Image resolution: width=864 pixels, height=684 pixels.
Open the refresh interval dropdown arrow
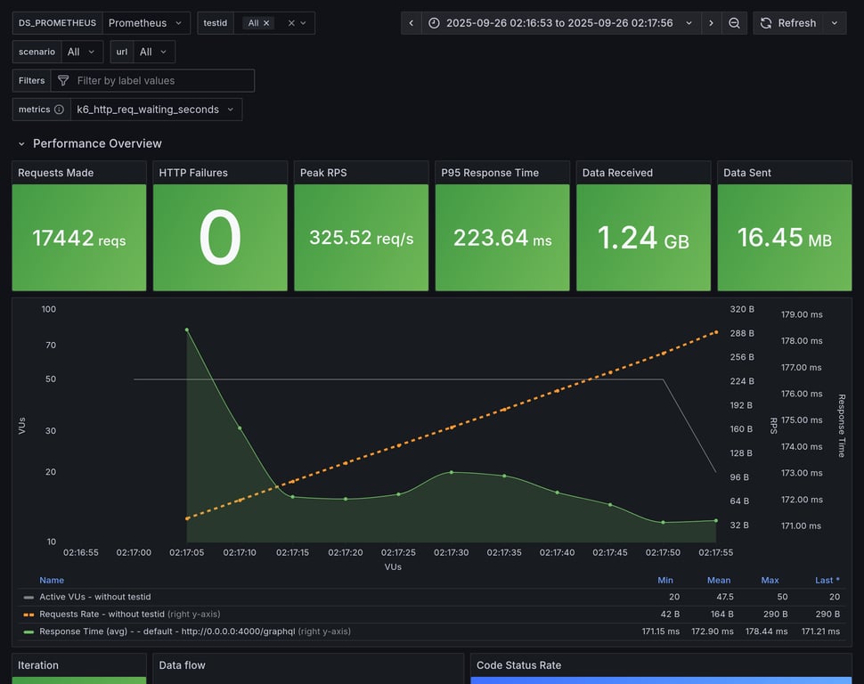click(835, 23)
